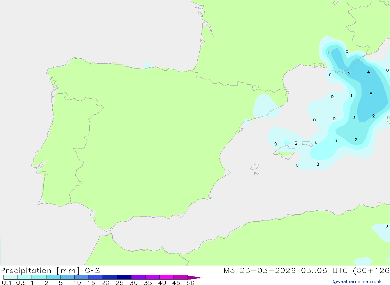This screenshot has width=390, height=285.
Task: Pick the 2–5 mm legend color swatch
Action: tap(53, 277)
